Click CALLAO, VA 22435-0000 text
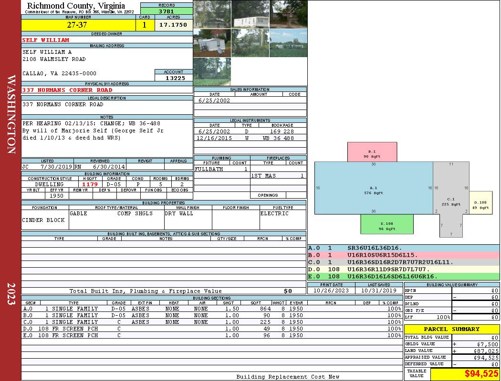501x381 pixels. 60,74
